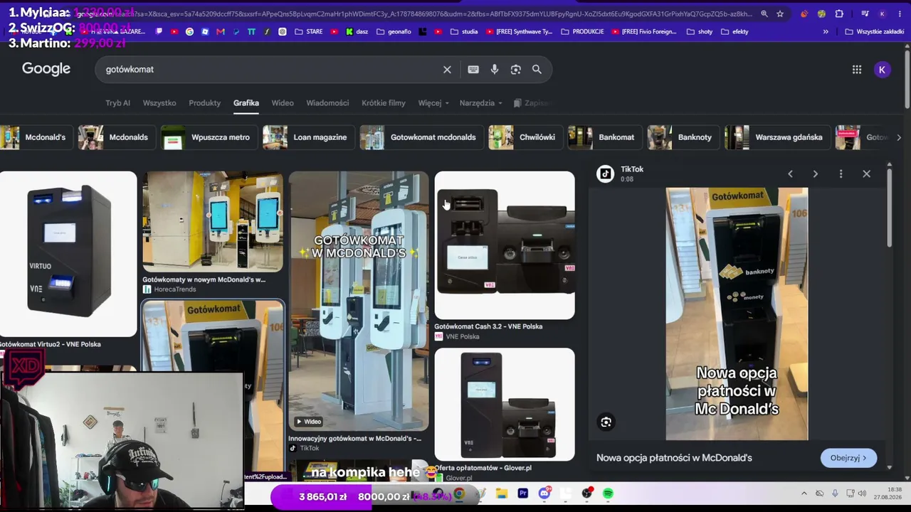Viewport: 911px width, 512px height.
Task: Open the geonaflo bookmarks folder
Action: point(394,31)
